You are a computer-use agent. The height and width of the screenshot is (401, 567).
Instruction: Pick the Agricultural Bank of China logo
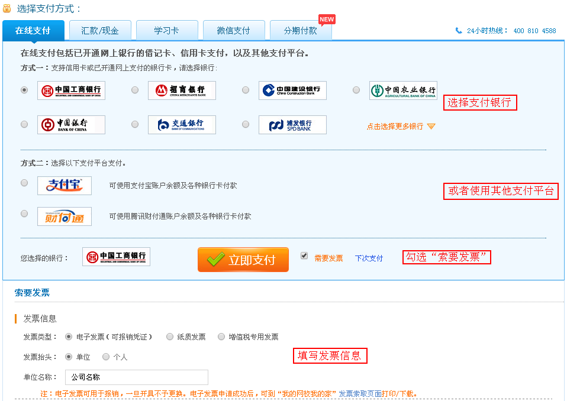click(x=403, y=90)
